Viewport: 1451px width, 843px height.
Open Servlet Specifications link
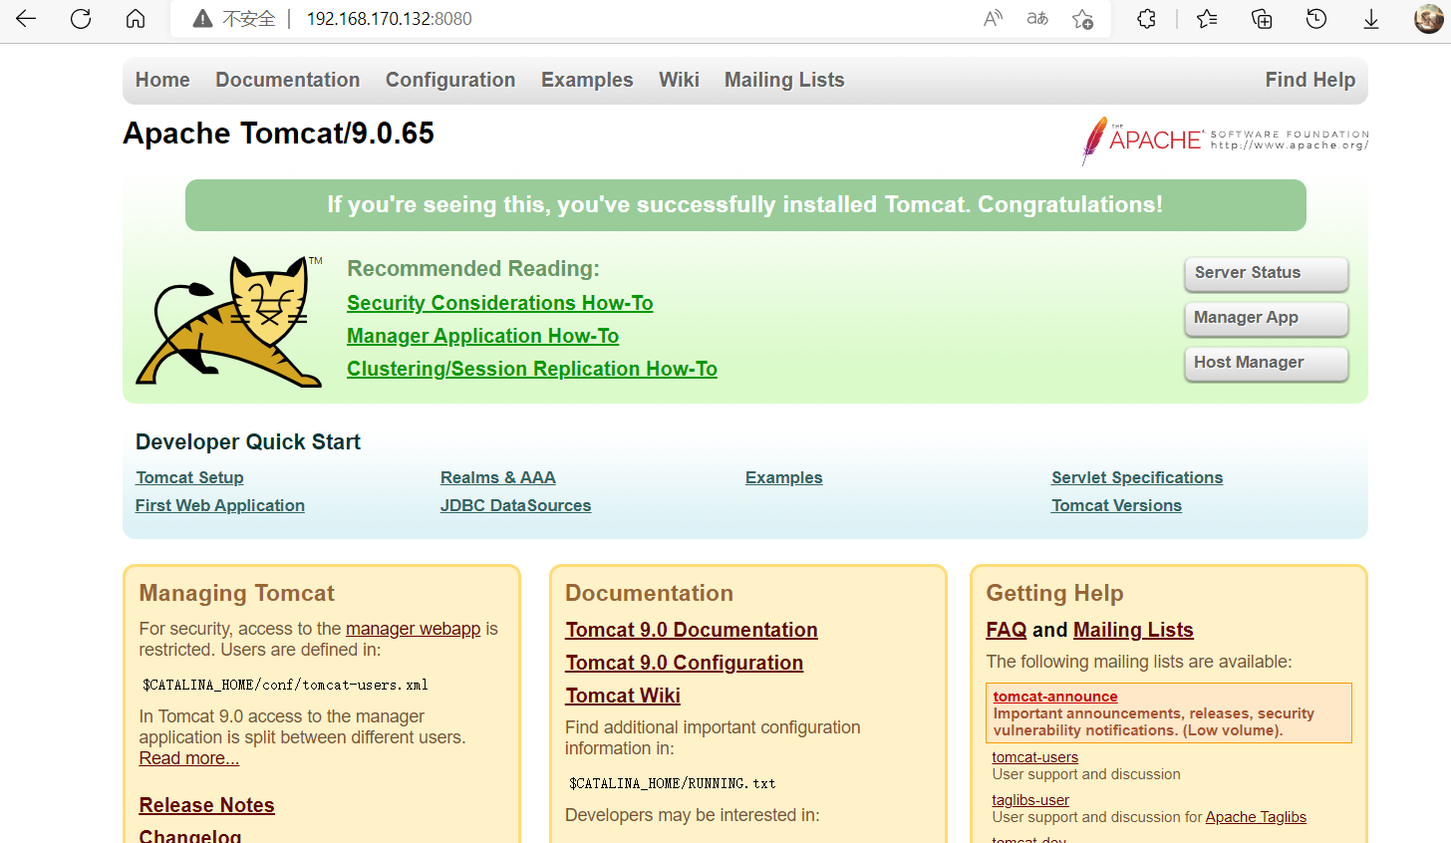pos(1137,477)
